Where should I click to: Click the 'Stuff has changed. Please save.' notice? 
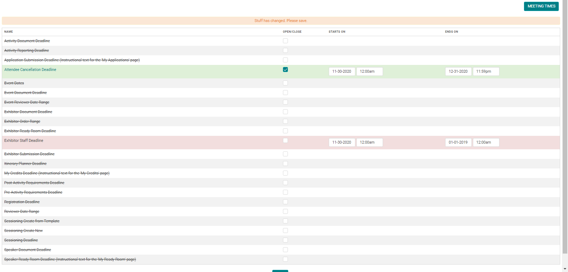pyautogui.click(x=281, y=21)
